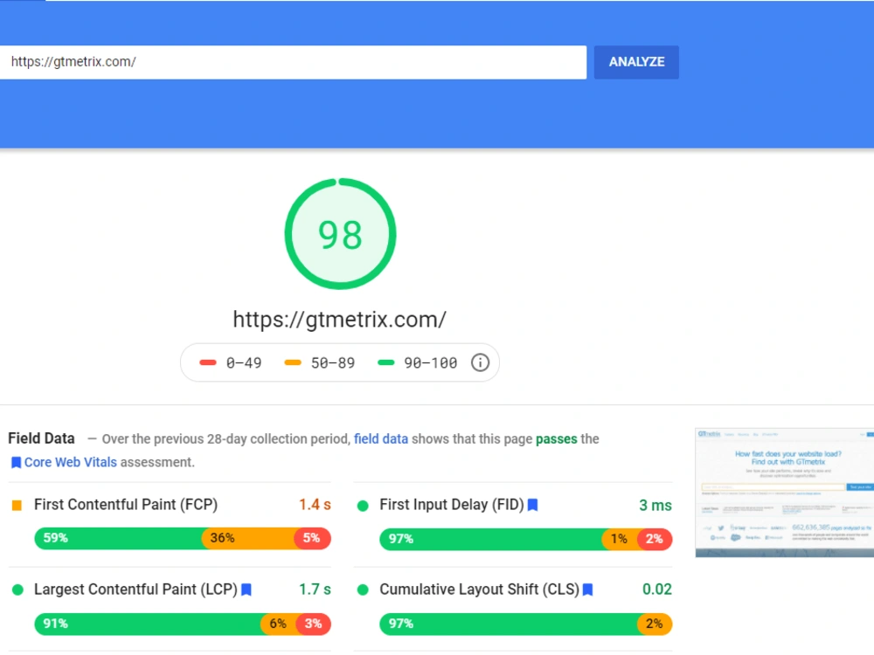The height and width of the screenshot is (655, 874).
Task: Click the FCP 5% red bar segment
Action: point(313,538)
